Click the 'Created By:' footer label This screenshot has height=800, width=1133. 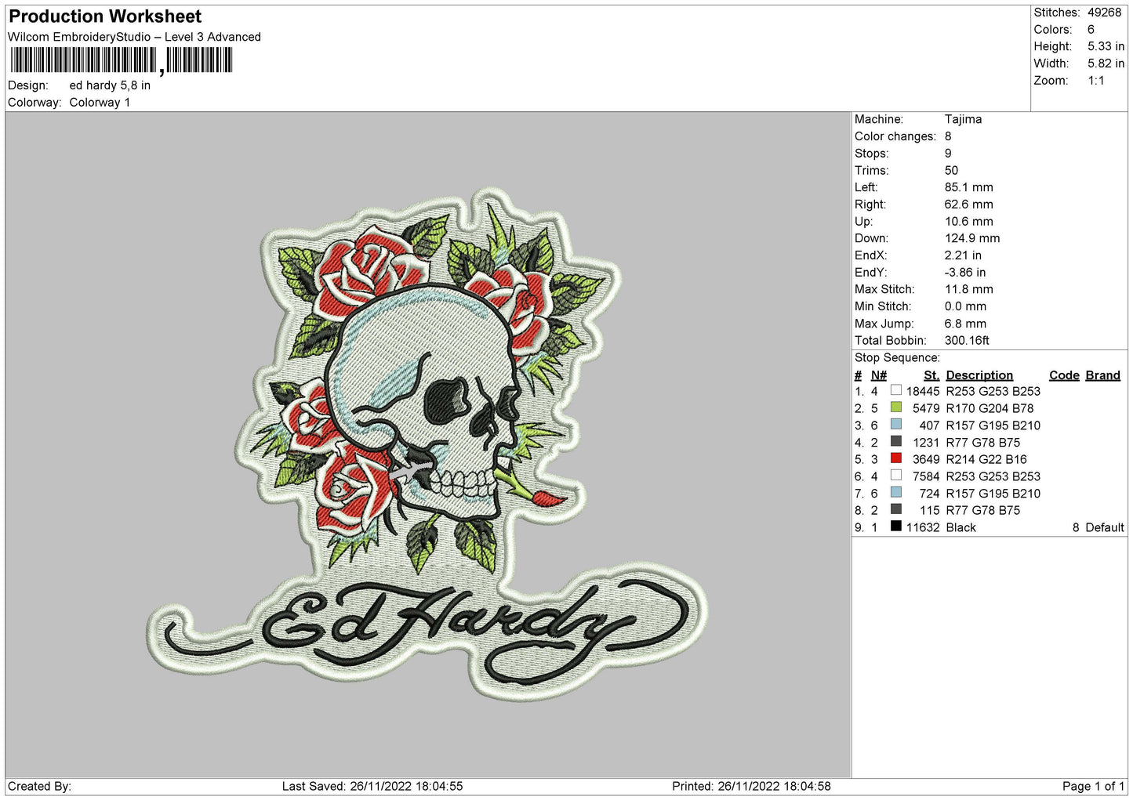(39, 786)
